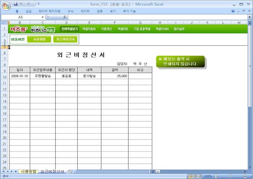Click the 엑셀차트 banner link

click(x=123, y=29)
